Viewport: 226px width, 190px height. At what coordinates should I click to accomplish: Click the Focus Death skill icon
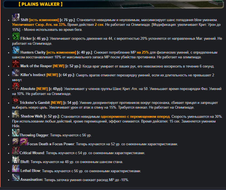click(16, 141)
